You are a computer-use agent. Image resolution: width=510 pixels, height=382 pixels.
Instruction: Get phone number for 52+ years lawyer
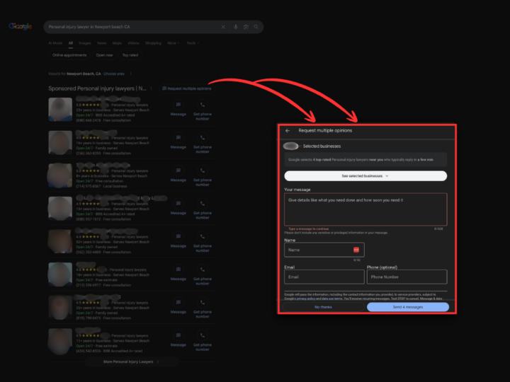(203, 242)
